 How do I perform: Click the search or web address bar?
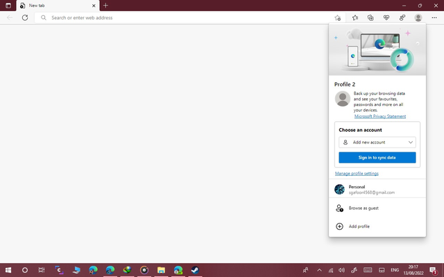[189, 18]
